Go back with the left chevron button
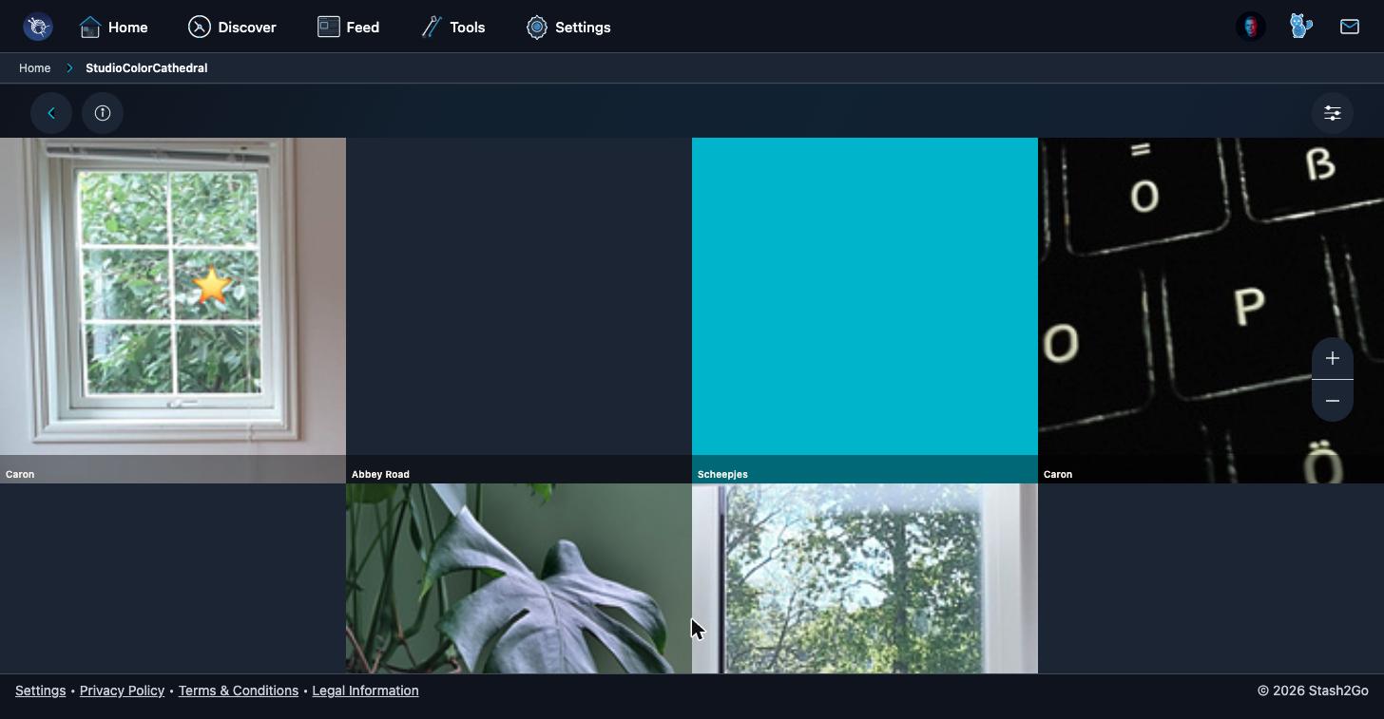This screenshot has width=1384, height=719. pyautogui.click(x=51, y=113)
